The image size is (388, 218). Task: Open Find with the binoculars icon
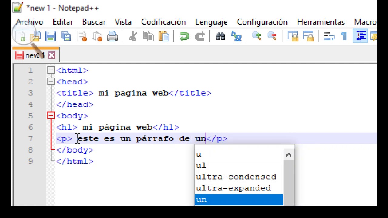click(220, 36)
